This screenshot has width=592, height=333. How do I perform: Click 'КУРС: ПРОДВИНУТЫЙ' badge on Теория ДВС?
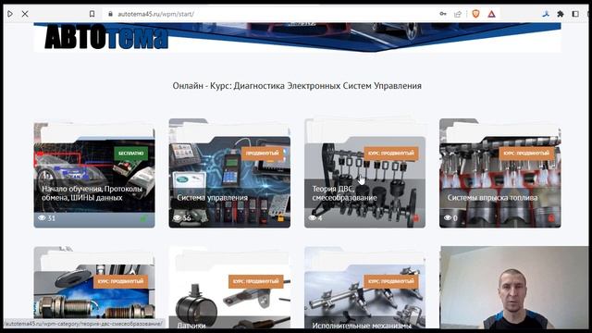click(391, 154)
